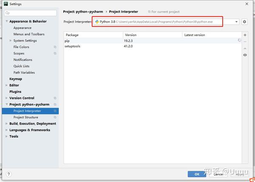Viewport: 255px width, 182px height.
Task: Toggle the show early releases eye icon
Action: 245,55
